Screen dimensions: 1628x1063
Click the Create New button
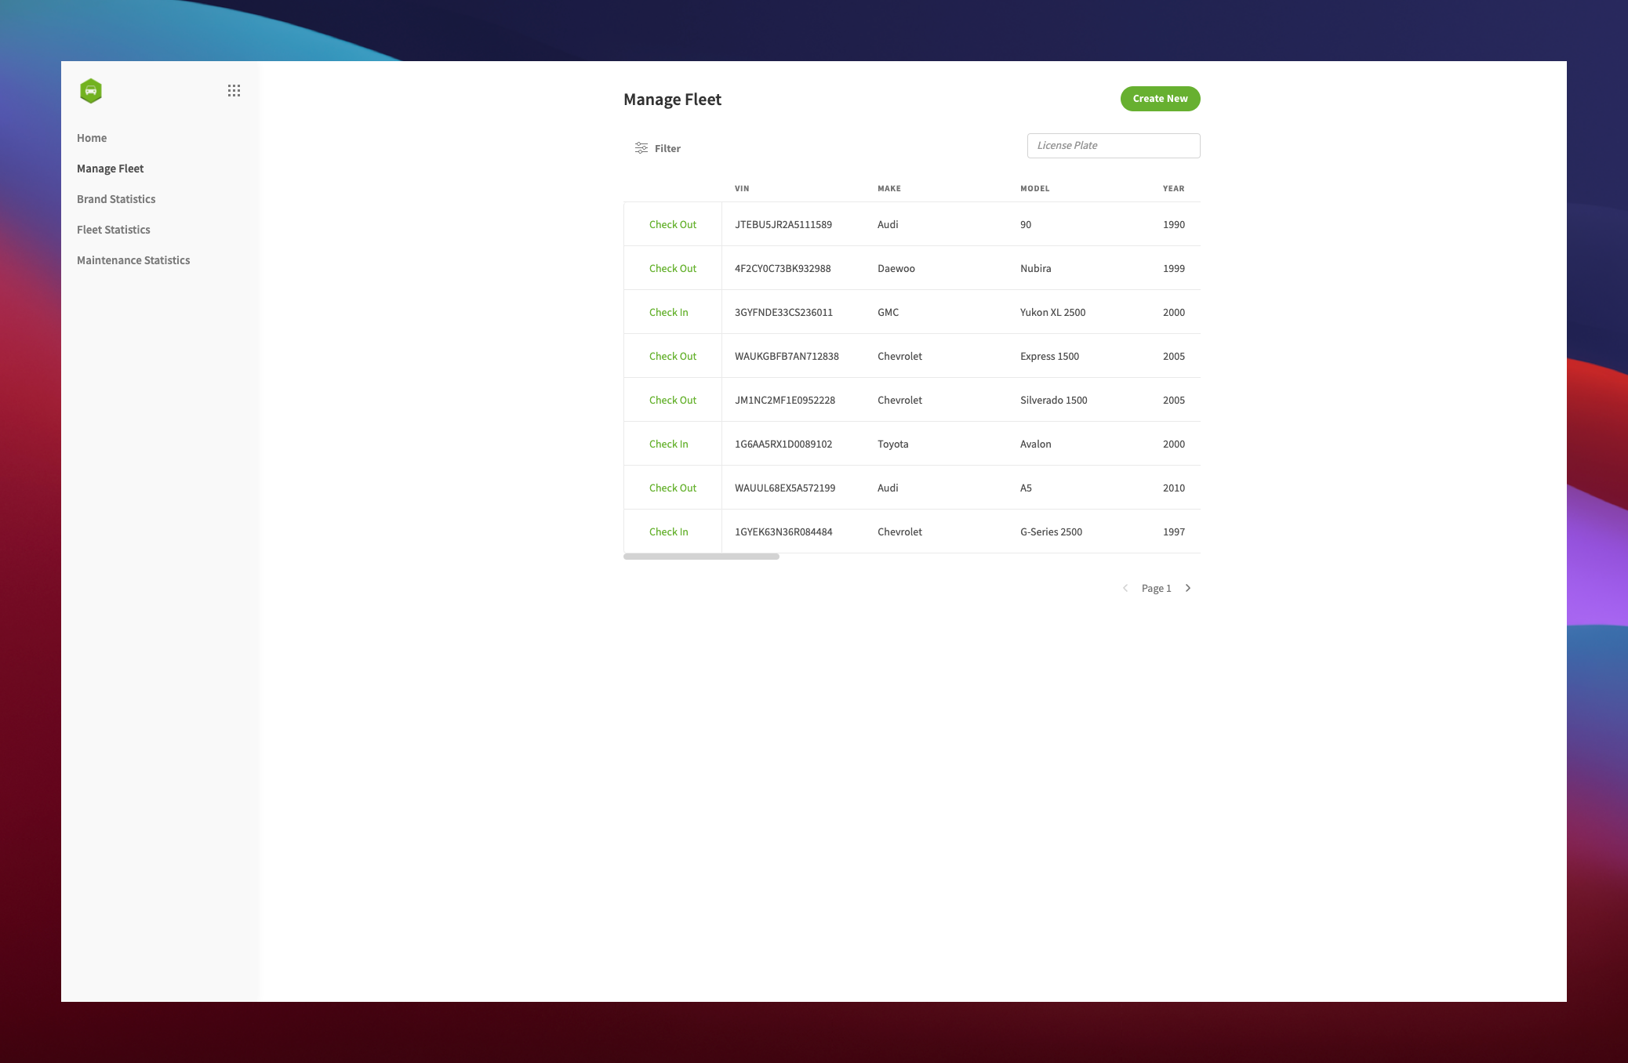[1159, 99]
